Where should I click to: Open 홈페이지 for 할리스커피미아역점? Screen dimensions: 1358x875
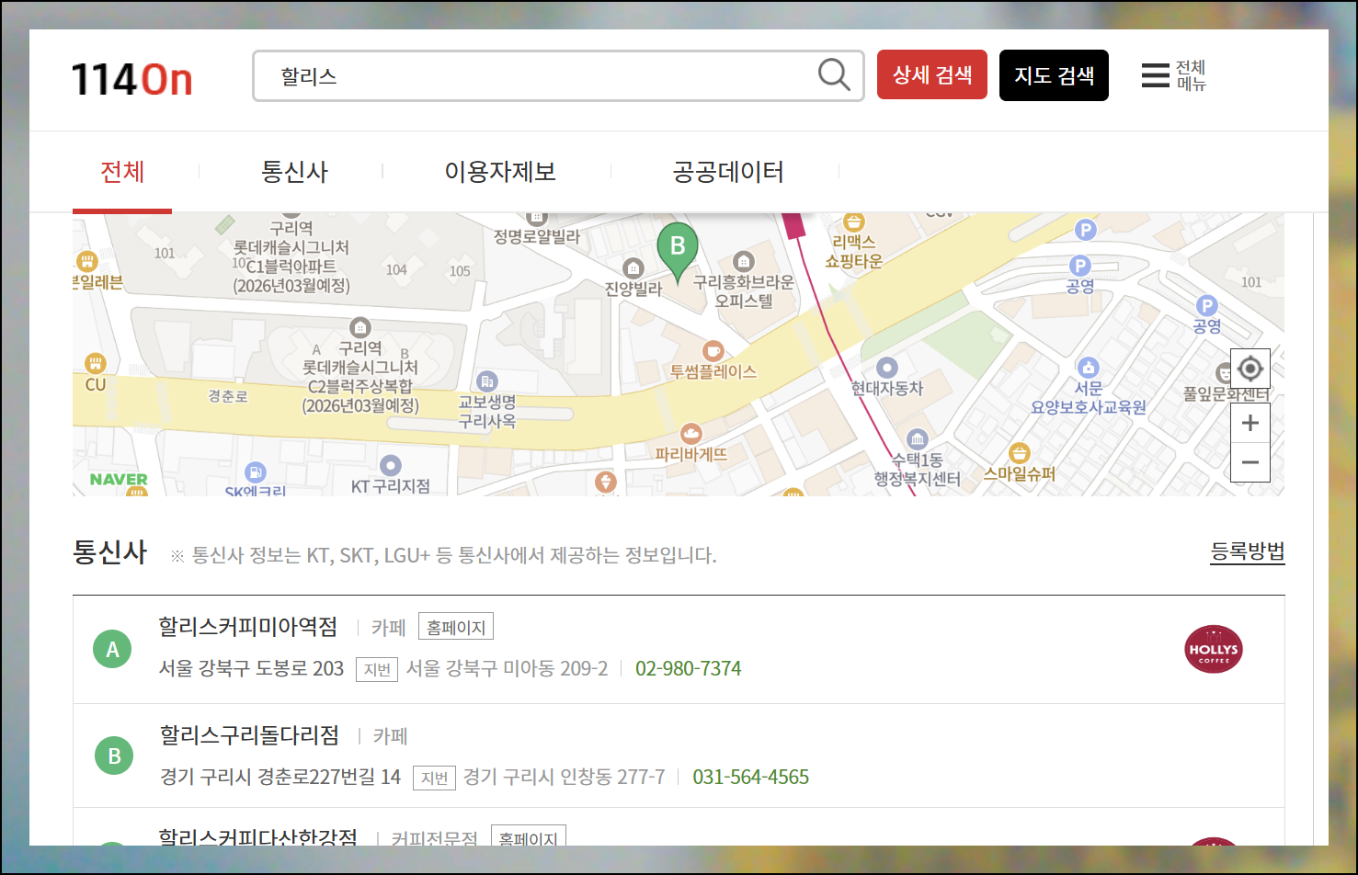[x=456, y=627]
